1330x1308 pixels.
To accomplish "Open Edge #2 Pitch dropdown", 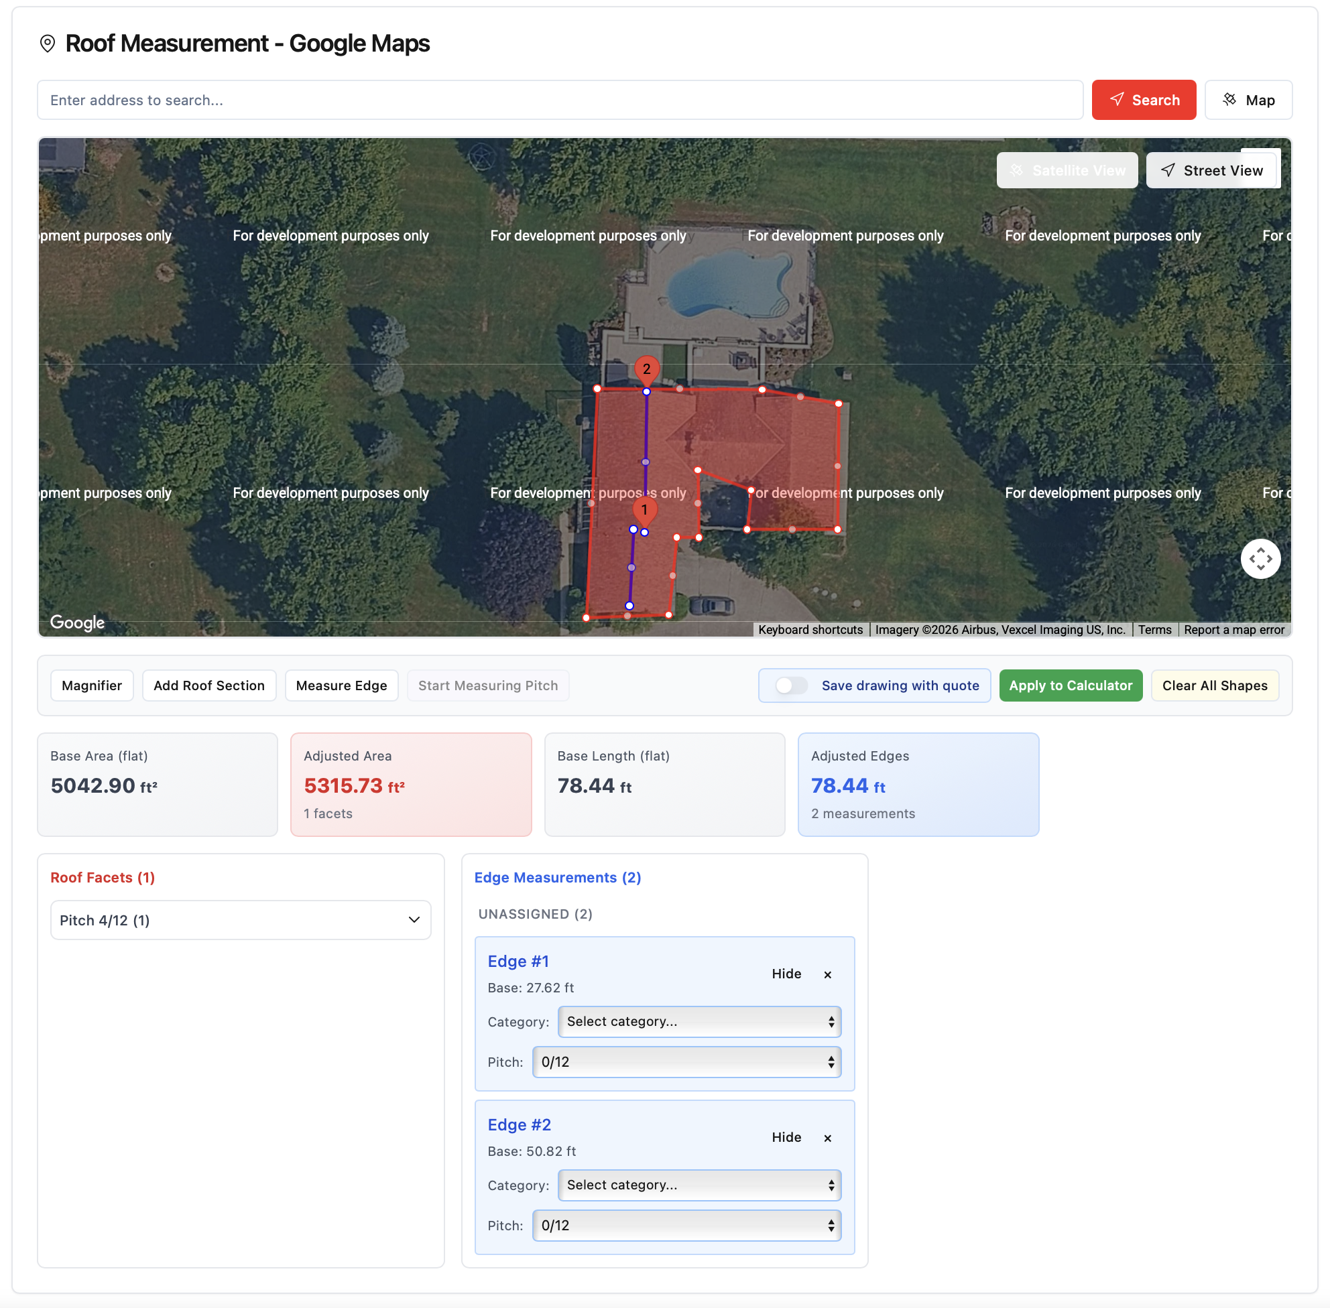I will (x=686, y=1226).
